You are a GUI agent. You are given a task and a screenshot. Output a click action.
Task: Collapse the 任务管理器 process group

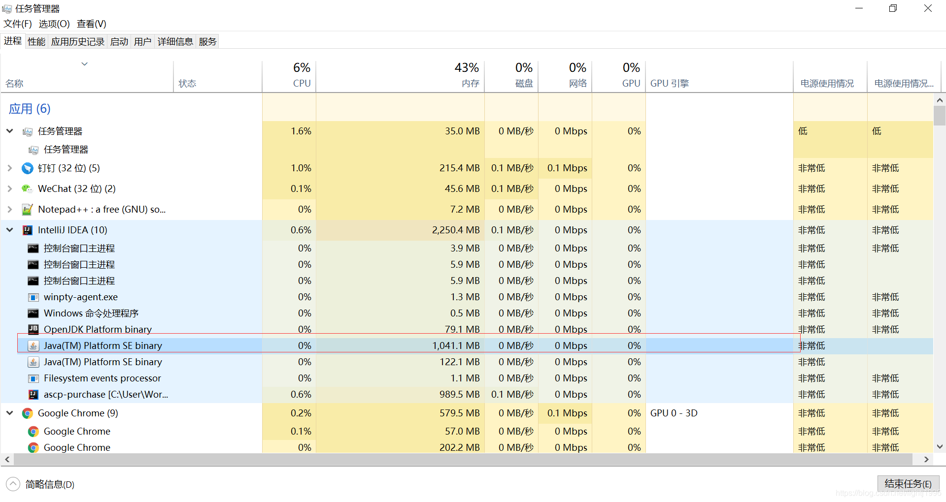[x=9, y=131]
